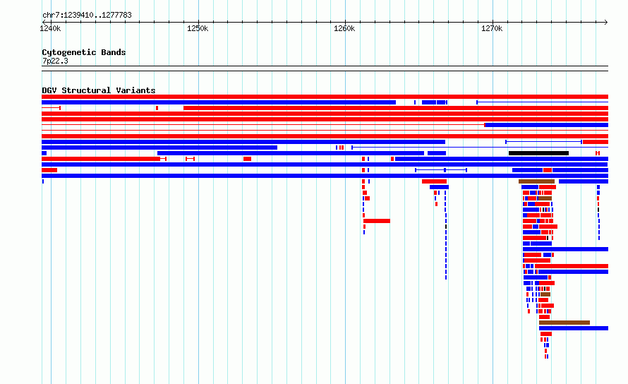Select the brown bar topping the 1272k cluster

[537, 181]
